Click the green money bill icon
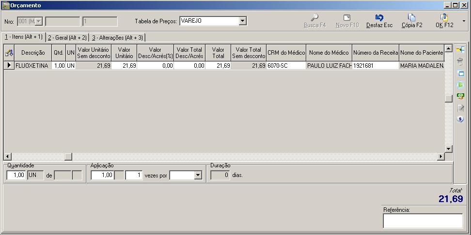Screen dimensions: 471x235 click(460, 96)
